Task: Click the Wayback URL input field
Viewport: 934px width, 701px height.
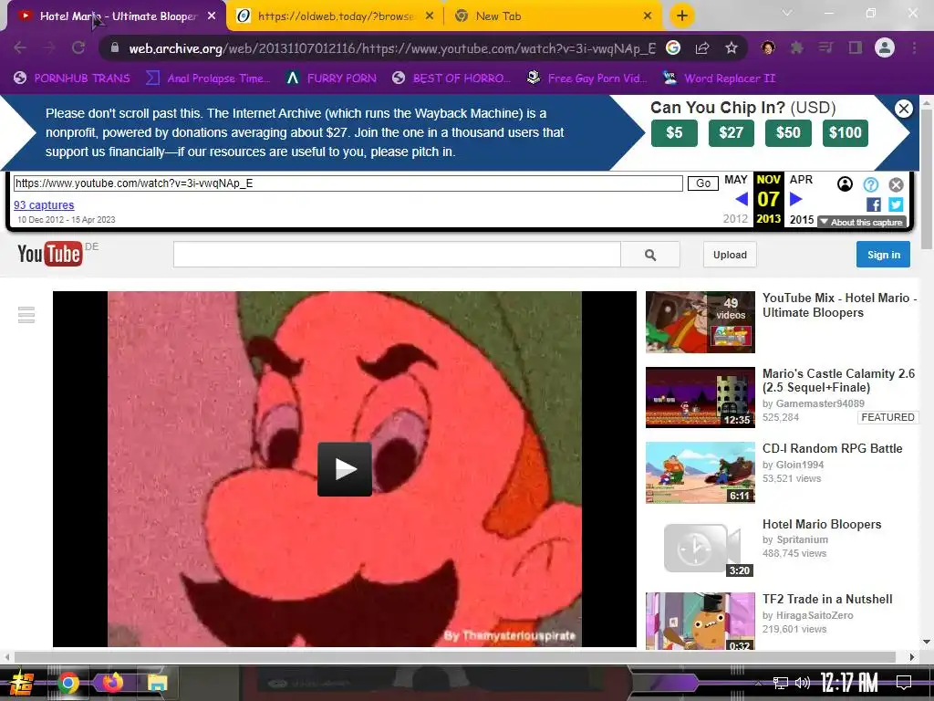Action: (348, 183)
